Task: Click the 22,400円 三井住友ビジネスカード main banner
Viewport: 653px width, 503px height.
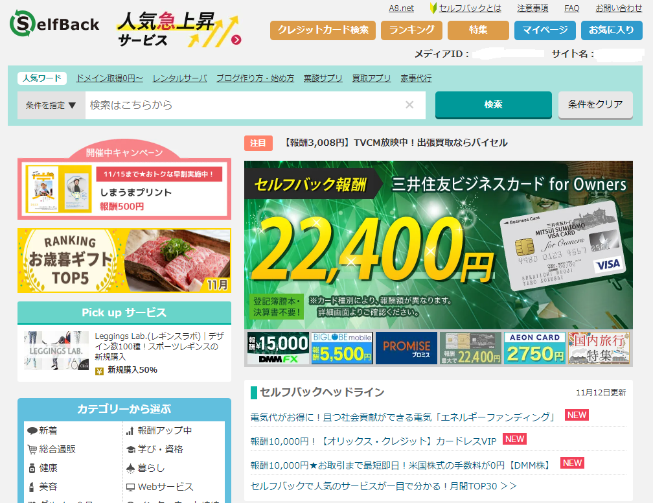Action: tap(438, 245)
